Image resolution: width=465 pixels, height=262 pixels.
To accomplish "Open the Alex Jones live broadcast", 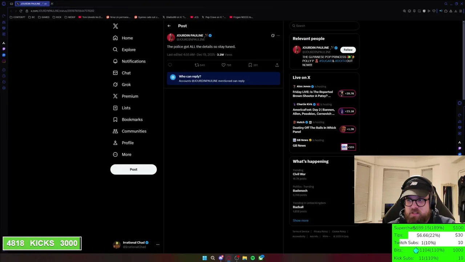I will coord(324,91).
